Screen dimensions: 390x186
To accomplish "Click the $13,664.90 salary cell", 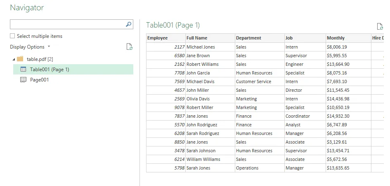I will (348, 64).
